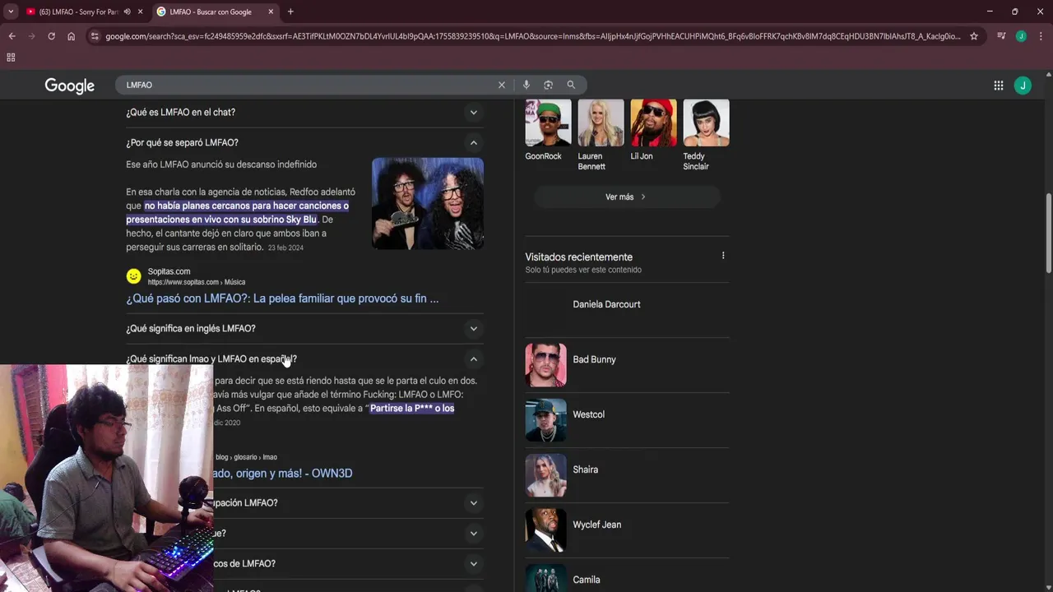Open the Sopitas '¿Qué pasó con LMFAO?' link
Viewport: 1053px width, 592px height.
pyautogui.click(x=282, y=298)
